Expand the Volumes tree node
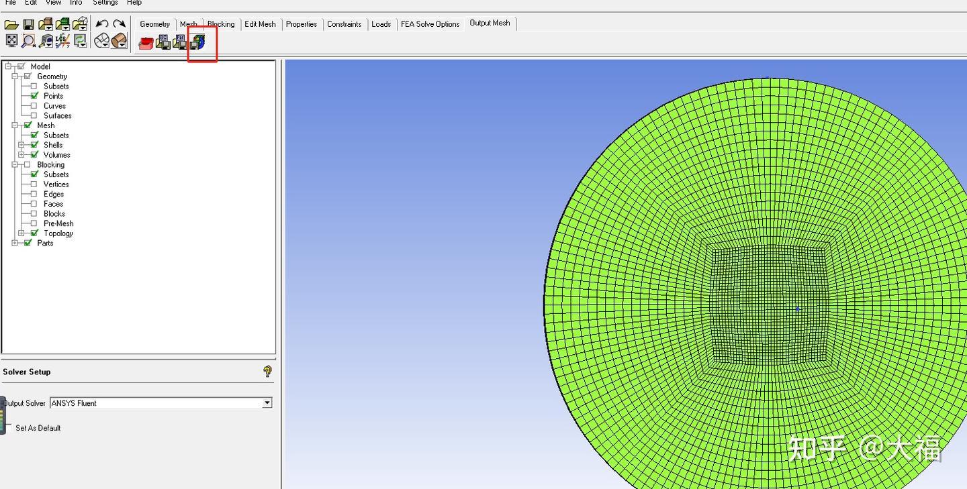The height and width of the screenshot is (489, 967). pyautogui.click(x=21, y=155)
